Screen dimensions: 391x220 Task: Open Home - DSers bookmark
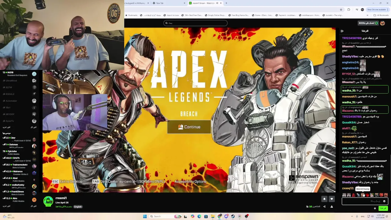262,15
